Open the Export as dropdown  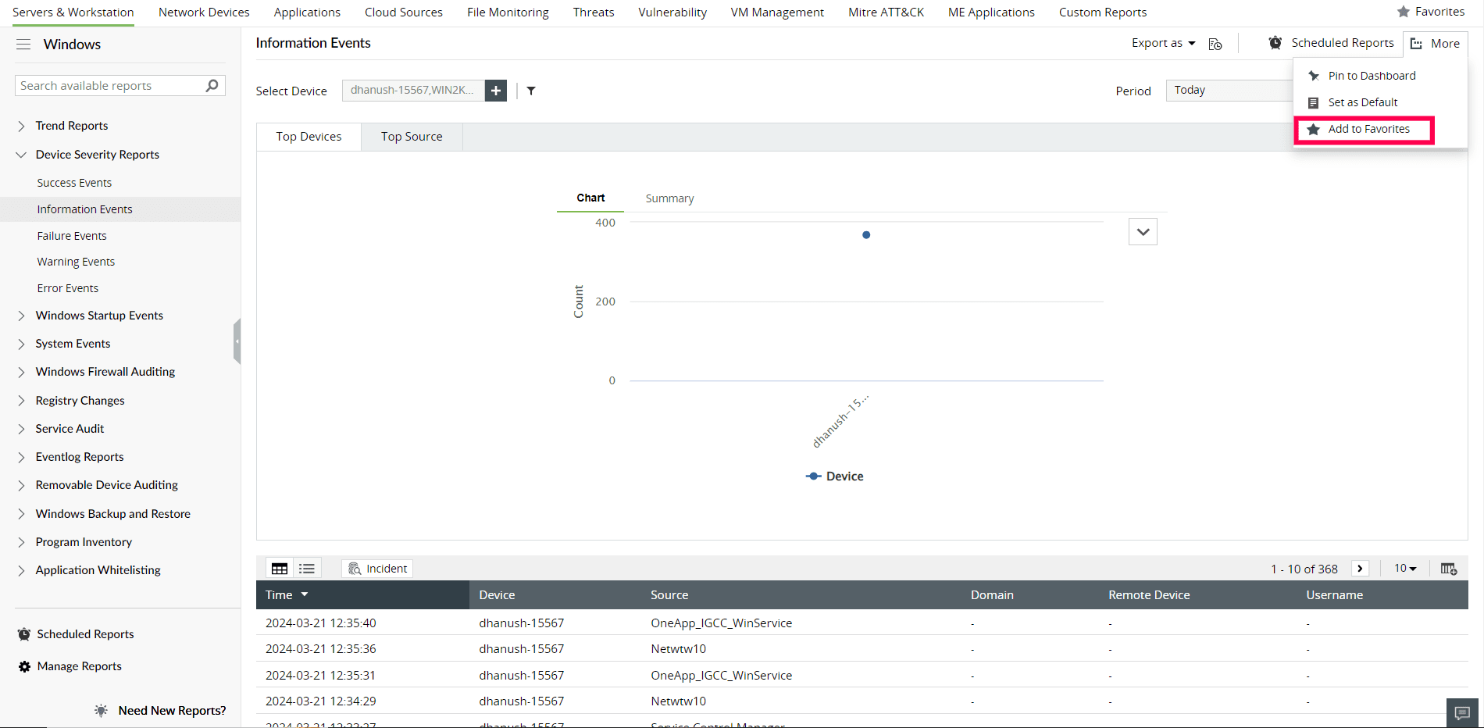(1163, 43)
